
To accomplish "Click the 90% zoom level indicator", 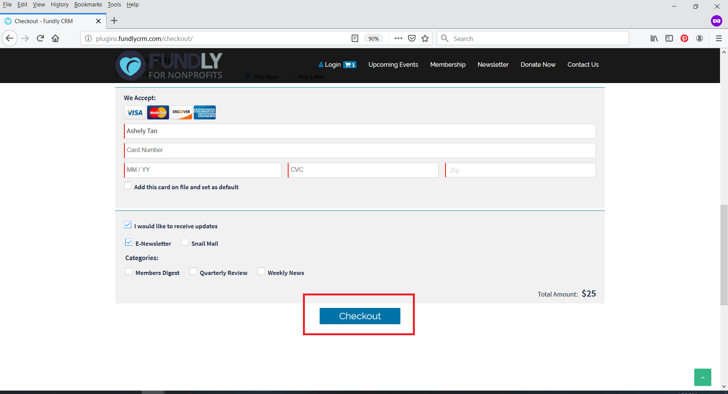I will (x=373, y=39).
